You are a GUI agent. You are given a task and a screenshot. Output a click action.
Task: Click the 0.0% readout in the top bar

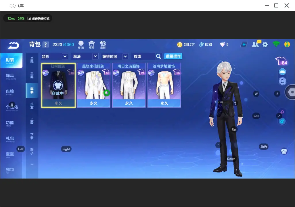pyautogui.click(x=21, y=18)
